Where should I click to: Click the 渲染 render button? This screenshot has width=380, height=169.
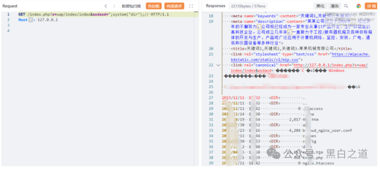[334, 6]
